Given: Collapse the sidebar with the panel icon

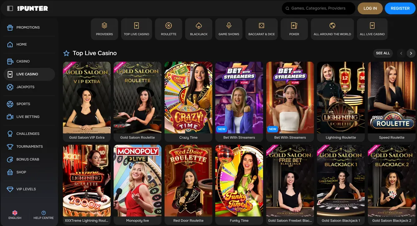Looking at the screenshot, I should click(x=10, y=8).
